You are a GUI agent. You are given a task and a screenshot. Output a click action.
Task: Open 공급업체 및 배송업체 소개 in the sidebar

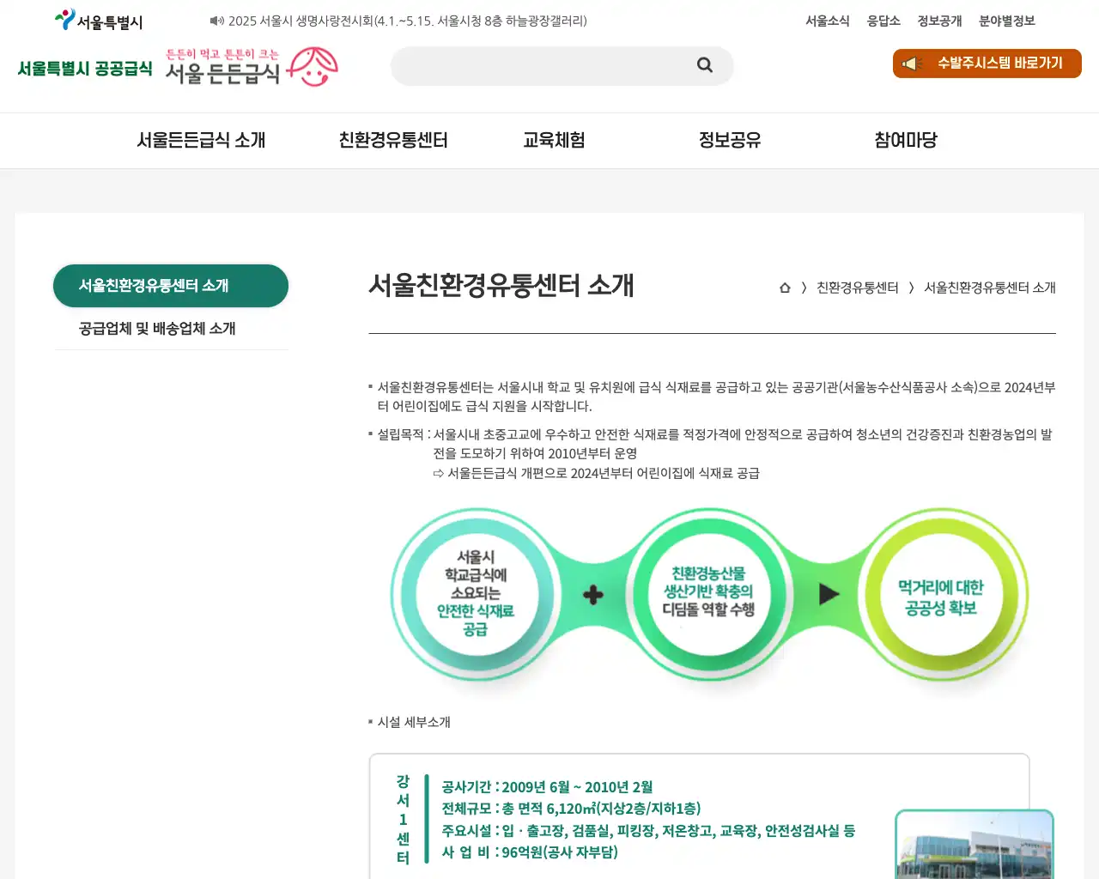(158, 328)
